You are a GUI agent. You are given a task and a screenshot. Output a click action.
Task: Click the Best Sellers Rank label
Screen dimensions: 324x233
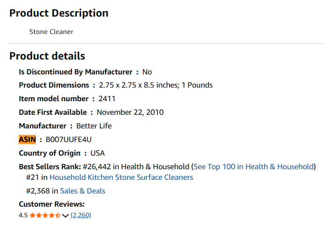click(x=50, y=167)
